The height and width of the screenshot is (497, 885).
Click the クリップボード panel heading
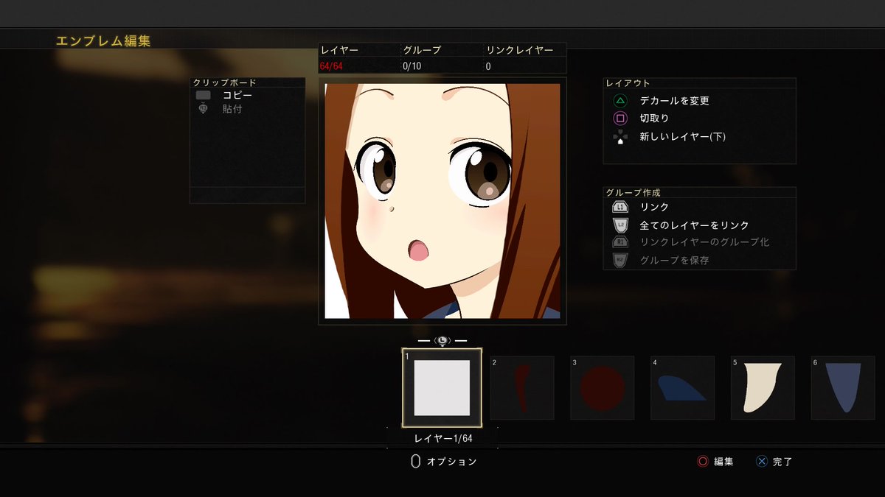click(225, 82)
